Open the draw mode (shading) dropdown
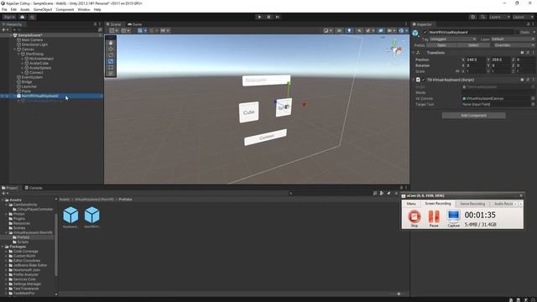Image resolution: width=537 pixels, height=302 pixels. [327, 30]
